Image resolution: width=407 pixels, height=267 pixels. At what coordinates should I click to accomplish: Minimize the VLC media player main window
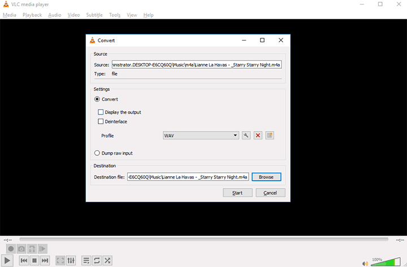pos(362,4)
